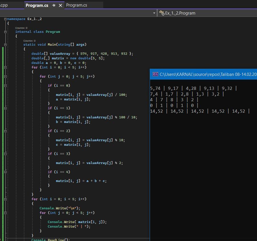Image resolution: width=257 pixels, height=241 pixels.
Task: Switch to the inactive Program.cs tab
Action: point(77,5)
